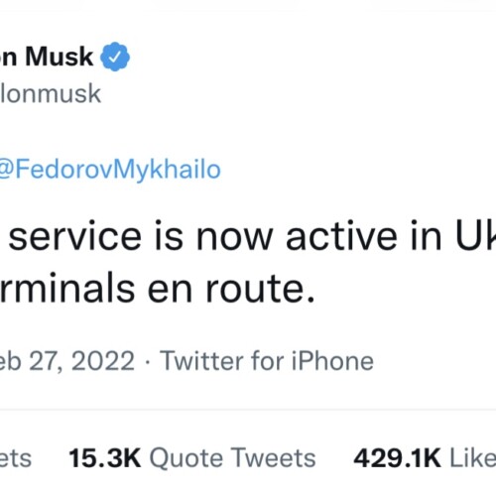
Task: Select the tweet line 'terminals en route.'
Action: pyautogui.click(x=157, y=289)
